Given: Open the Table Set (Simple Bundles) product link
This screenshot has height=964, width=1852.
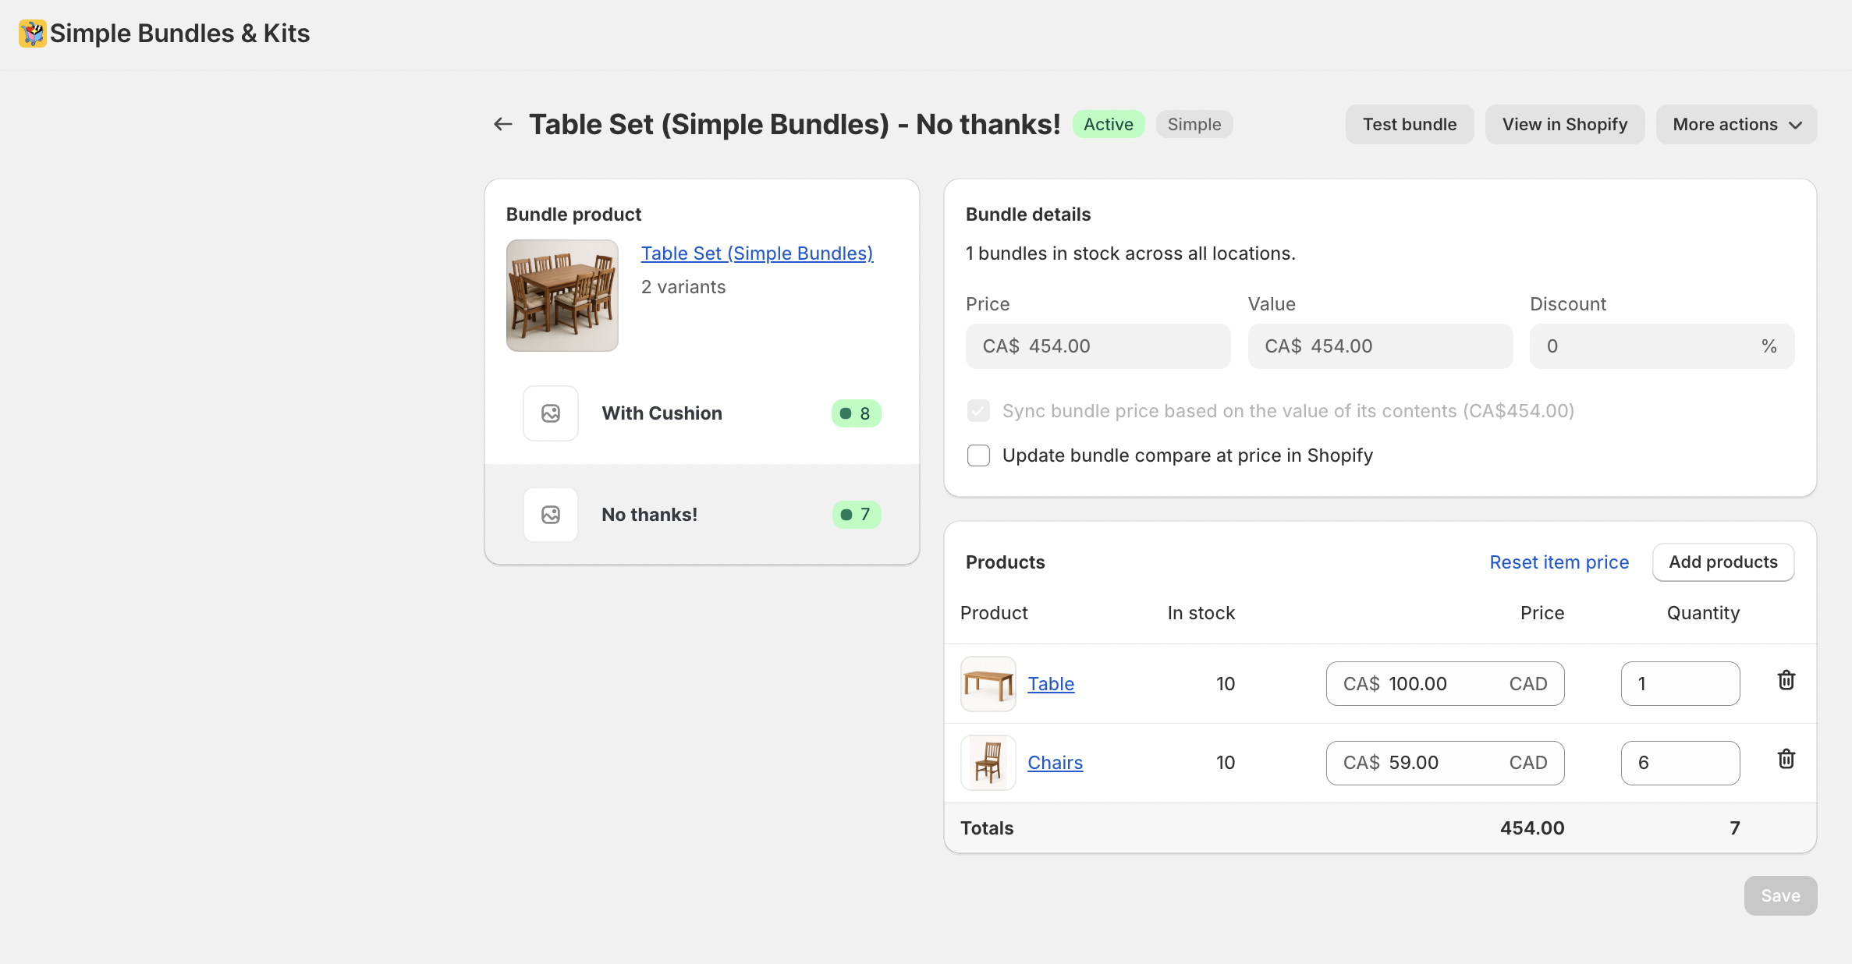Looking at the screenshot, I should click(756, 253).
